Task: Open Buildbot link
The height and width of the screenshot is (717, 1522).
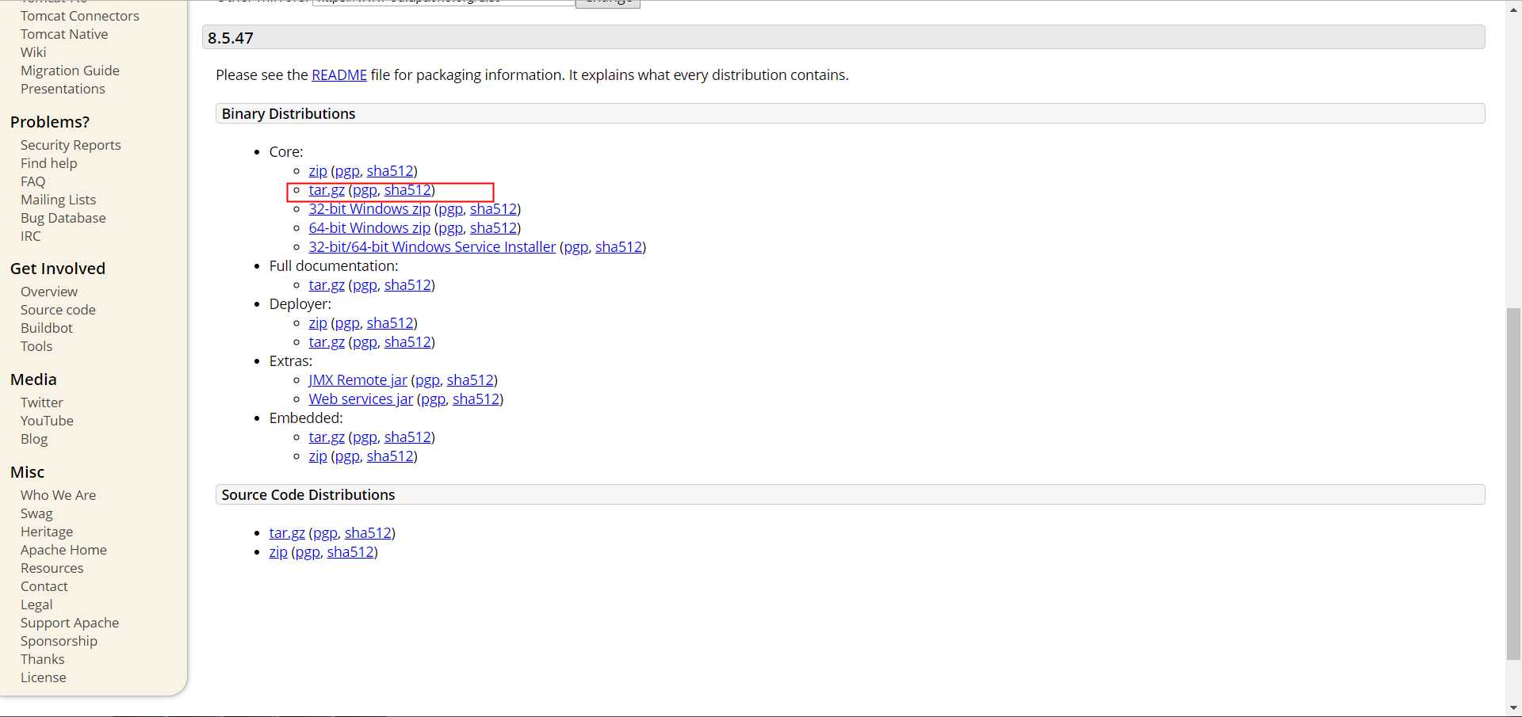Action: 46,328
